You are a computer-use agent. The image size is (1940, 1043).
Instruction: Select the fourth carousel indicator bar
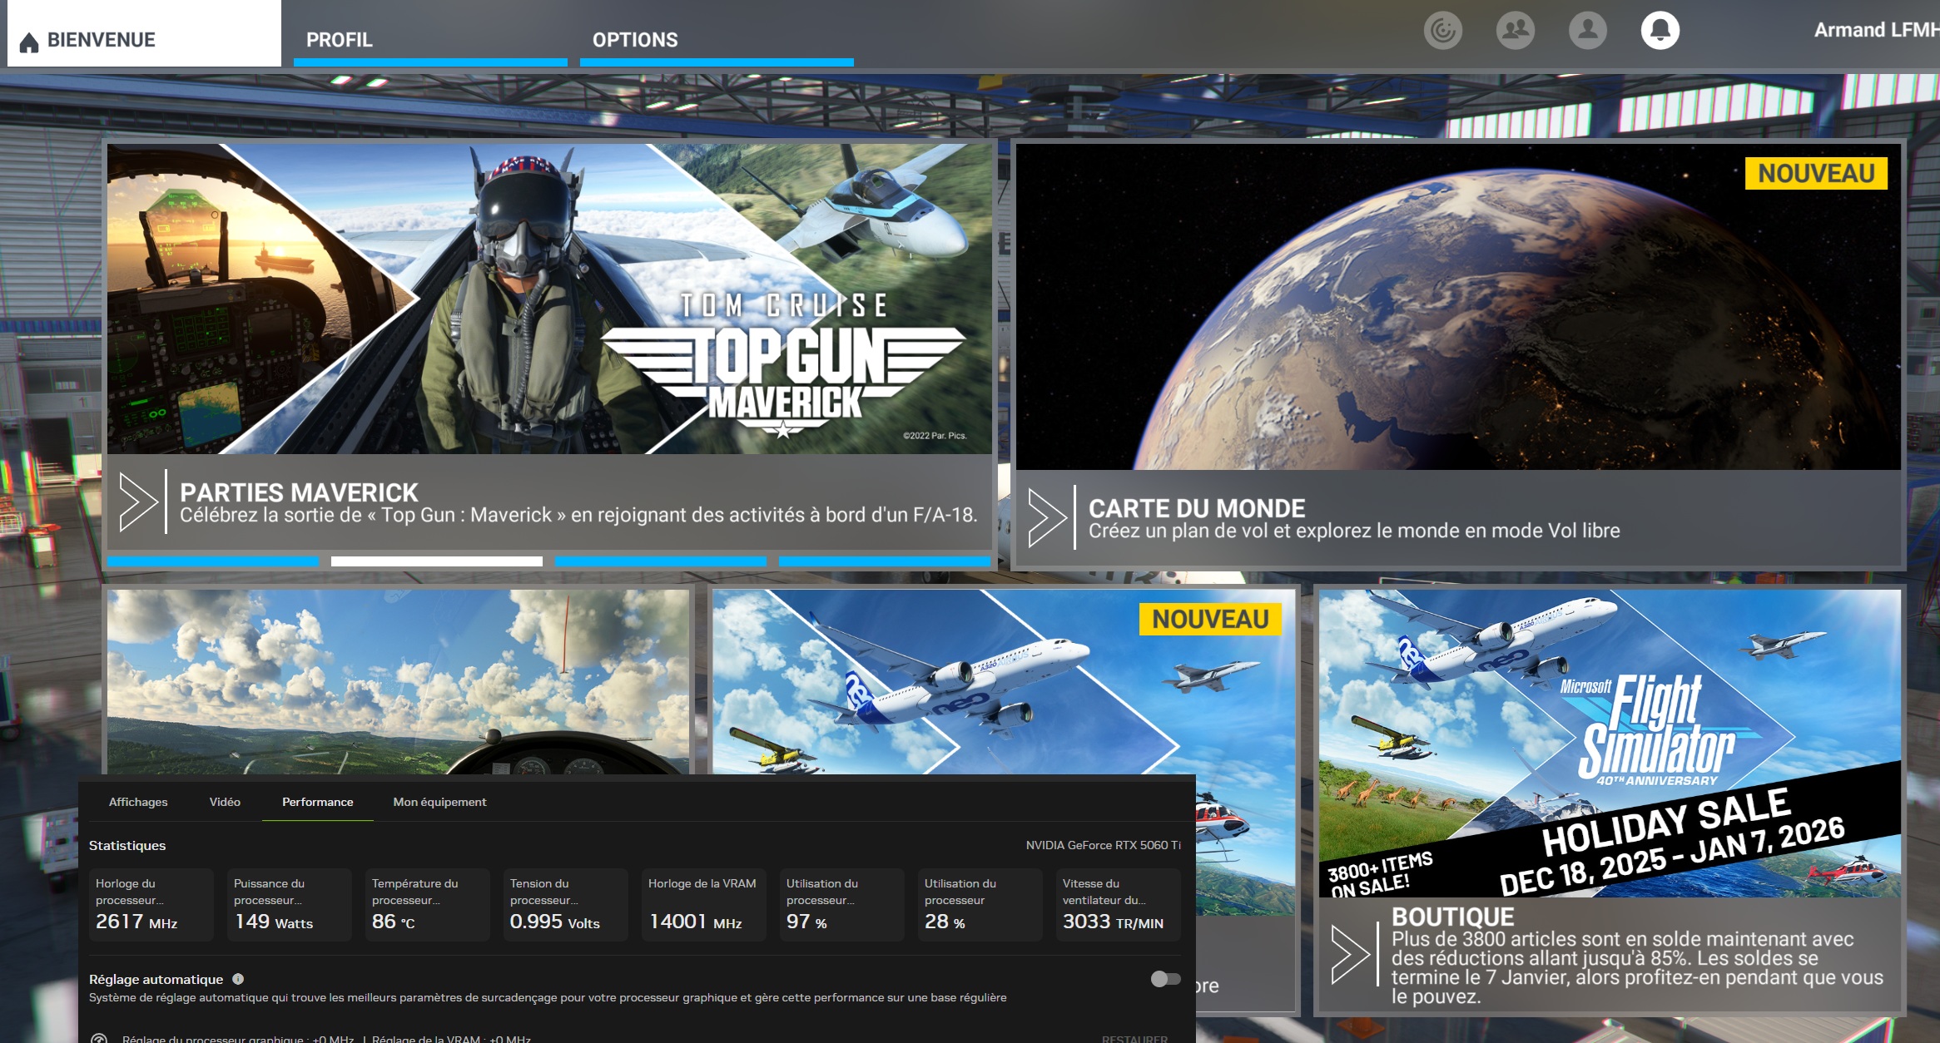[x=884, y=561]
